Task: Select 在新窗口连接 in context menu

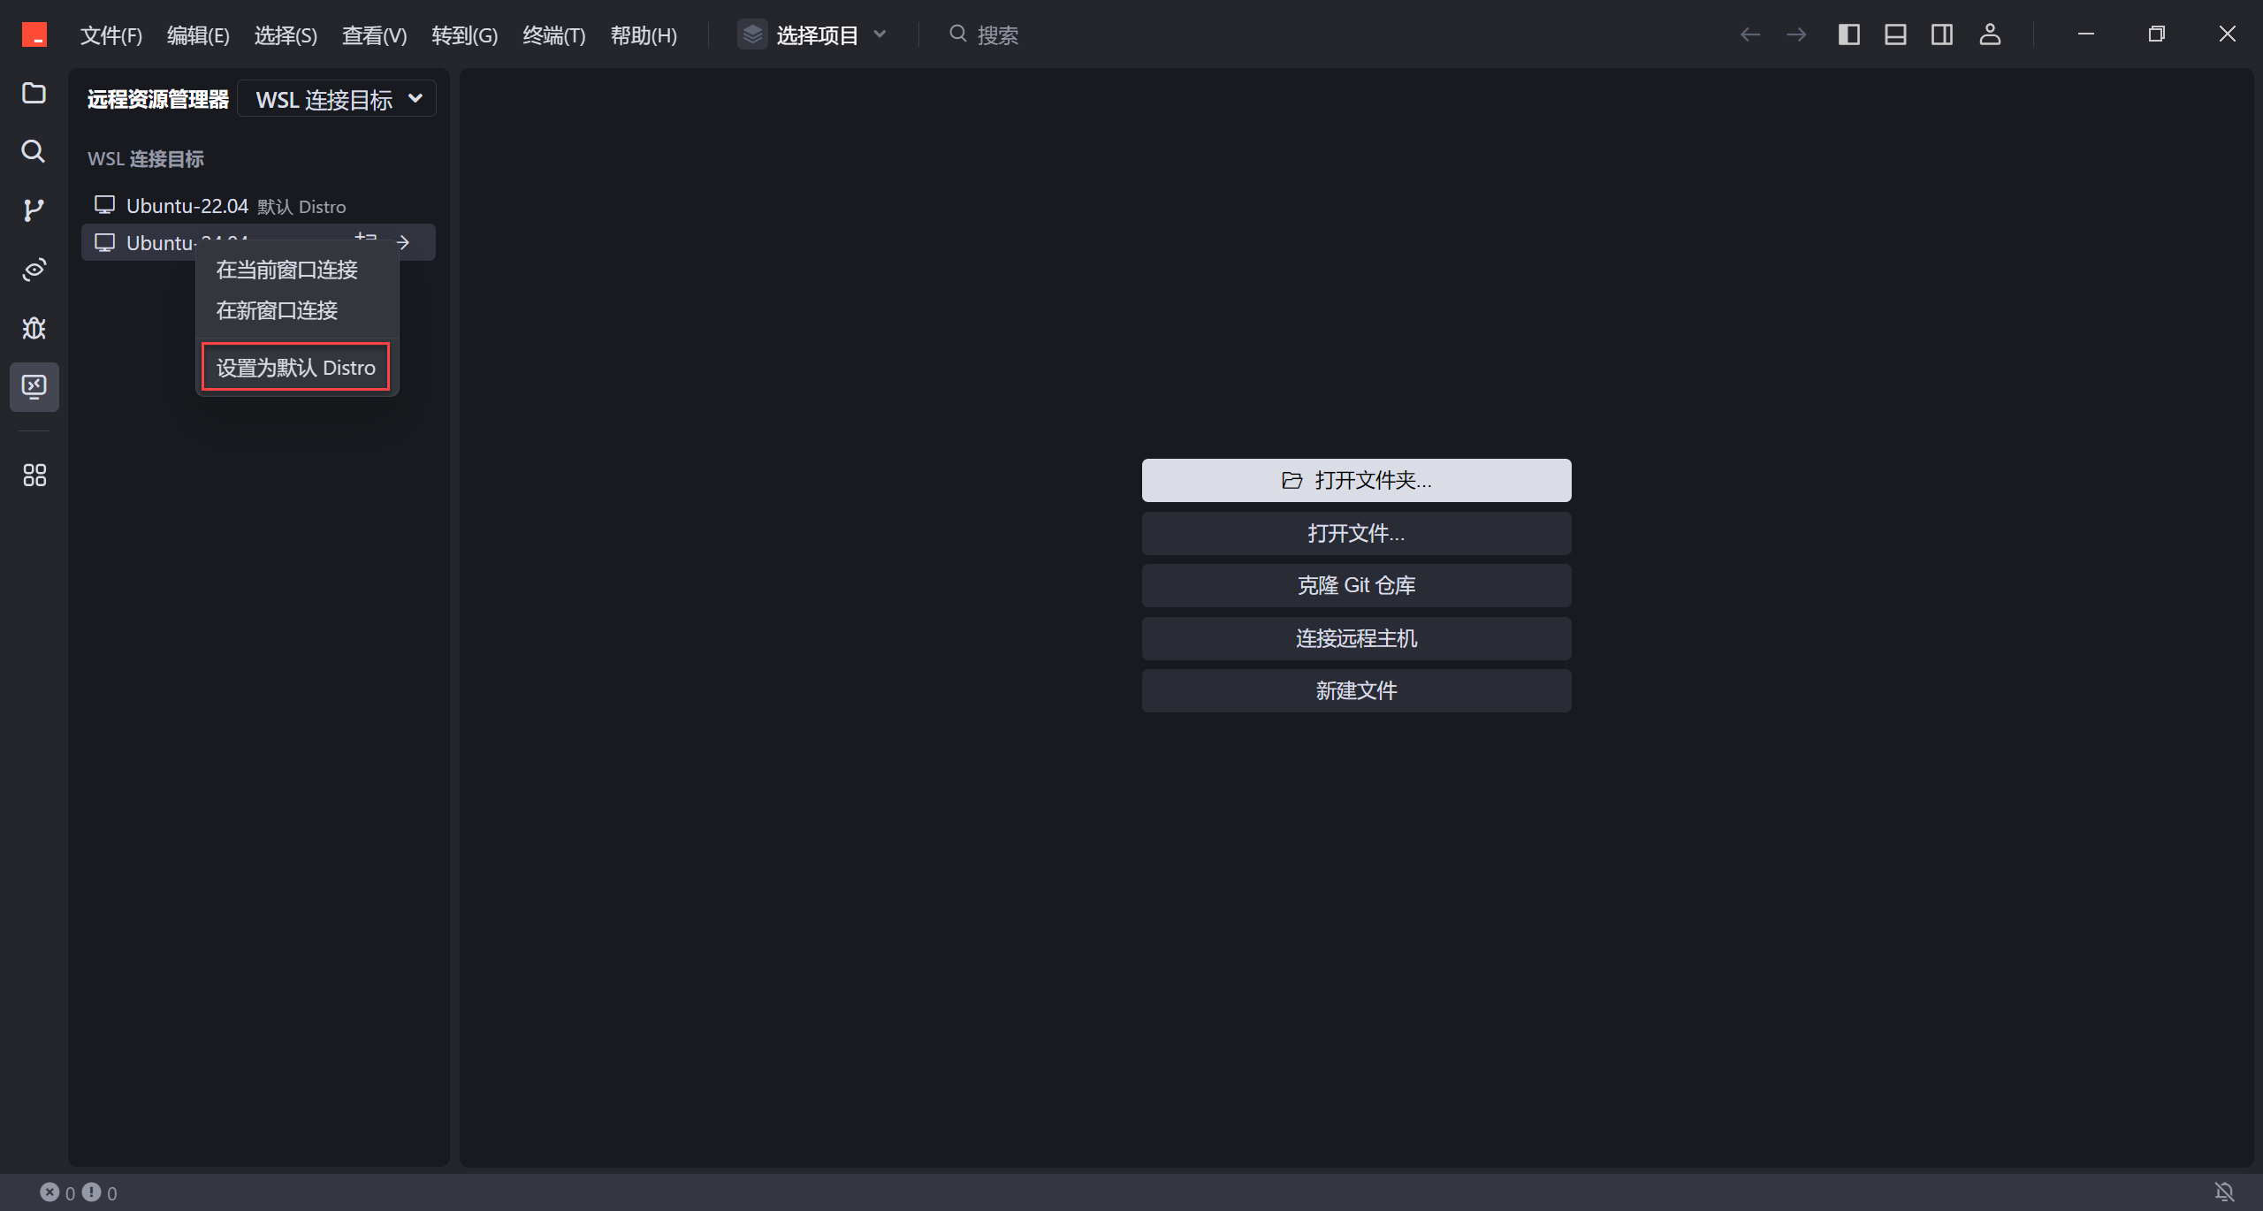Action: coord(277,310)
